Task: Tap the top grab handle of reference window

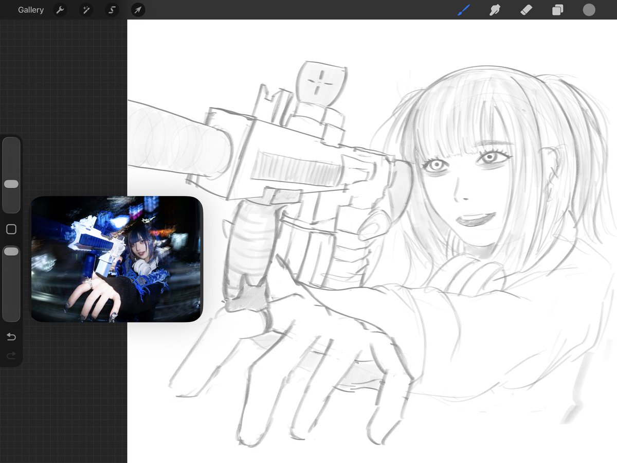Action: (x=117, y=198)
